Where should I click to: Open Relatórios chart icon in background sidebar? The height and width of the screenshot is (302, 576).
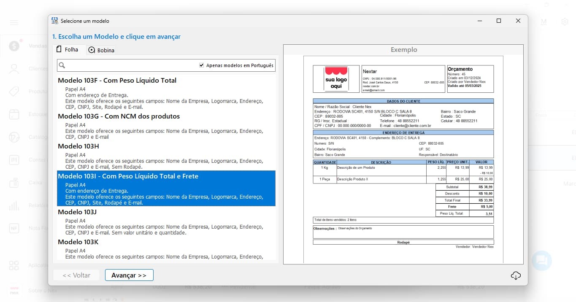[14, 205]
